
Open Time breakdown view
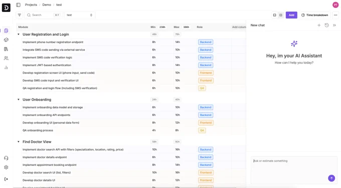point(315,15)
